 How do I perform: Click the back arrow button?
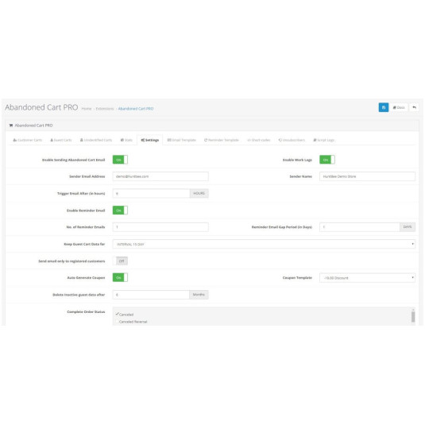[414, 107]
